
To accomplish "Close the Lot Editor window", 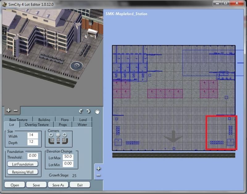I will coord(237,3).
